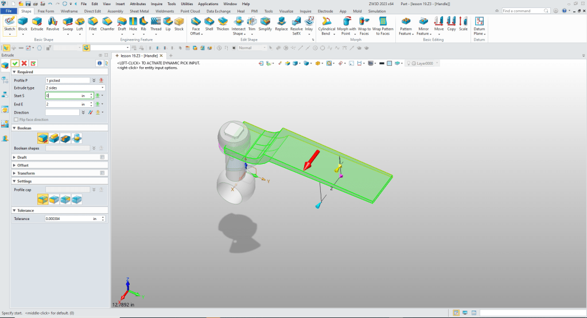
Task: Expand the Offset section
Action: (x=22, y=165)
